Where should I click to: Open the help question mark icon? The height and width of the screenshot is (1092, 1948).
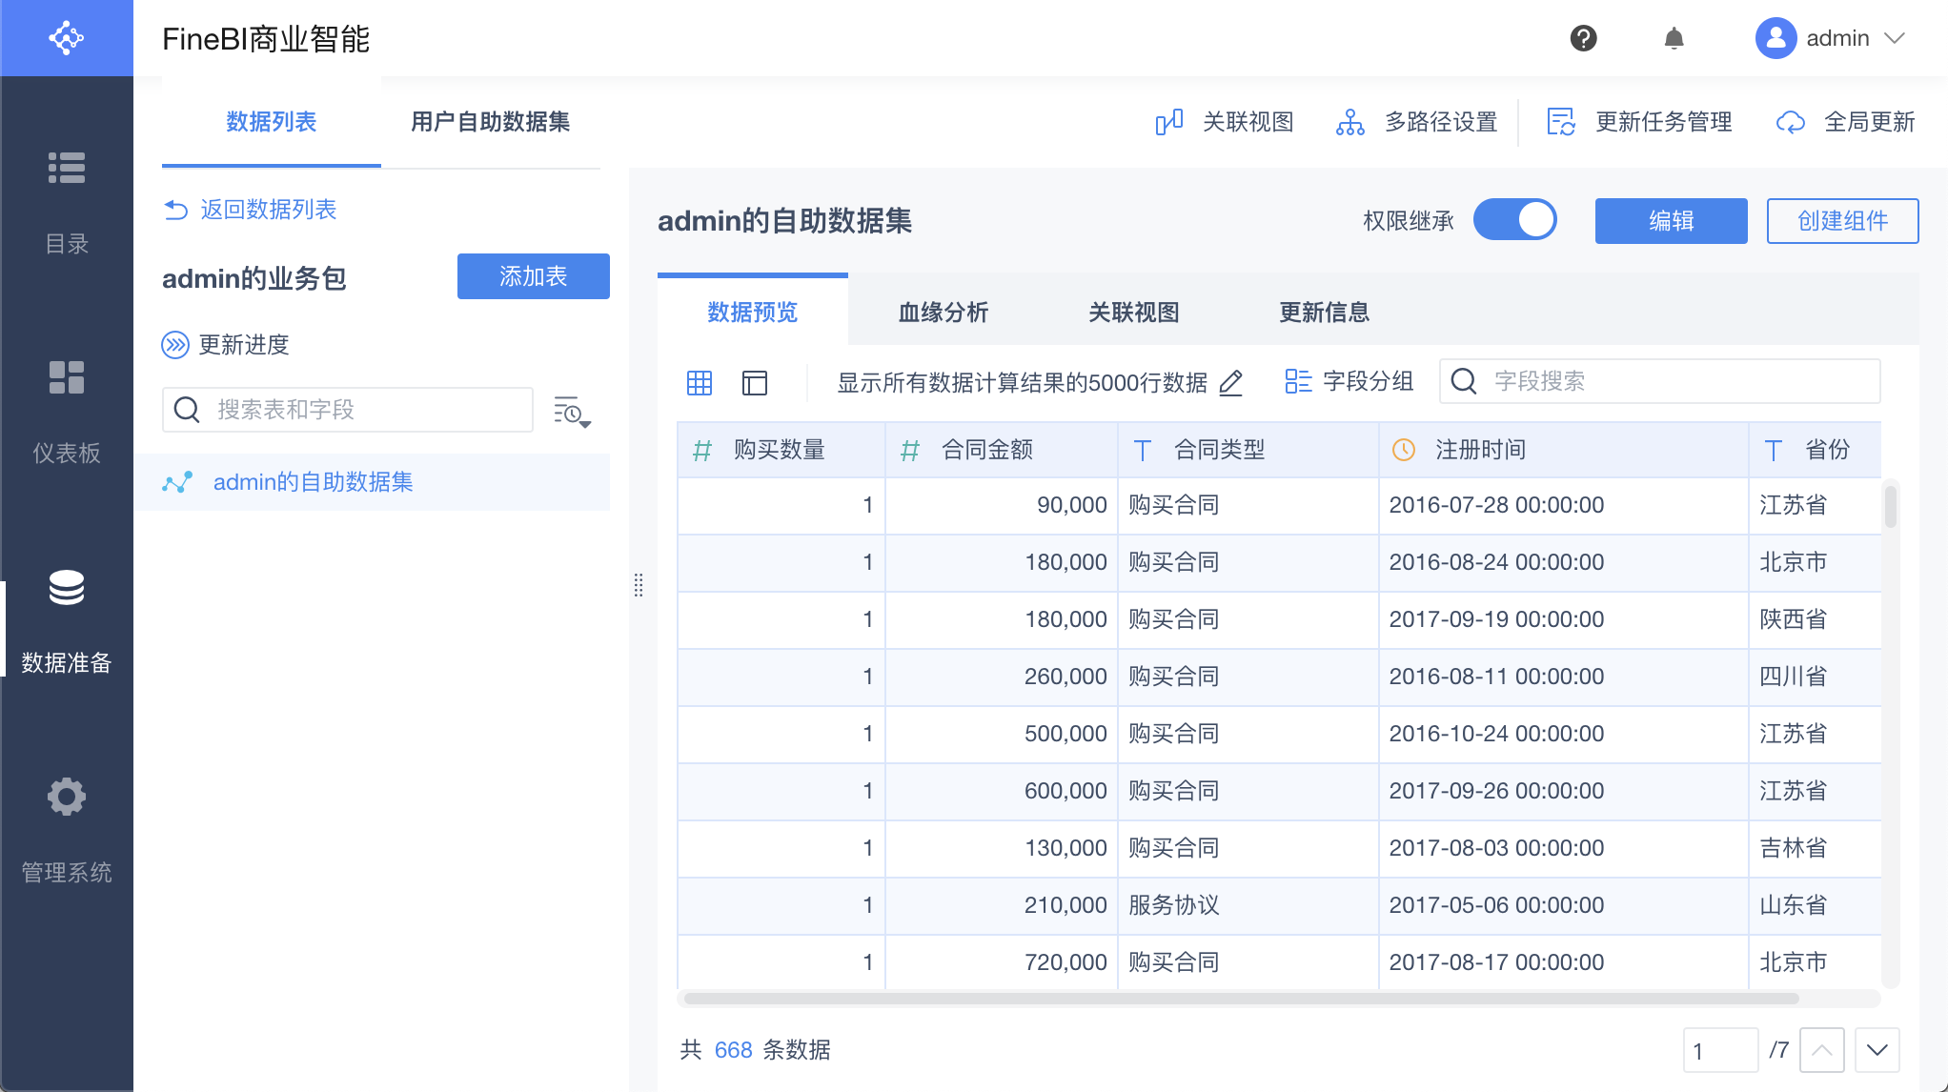click(x=1583, y=38)
